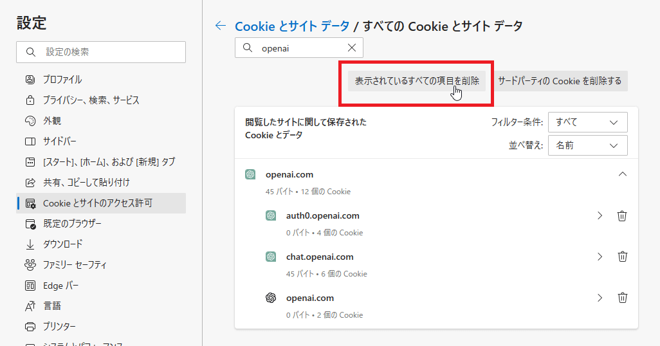
Task: Expand chat.openai.com details chevron
Action: [x=600, y=257]
